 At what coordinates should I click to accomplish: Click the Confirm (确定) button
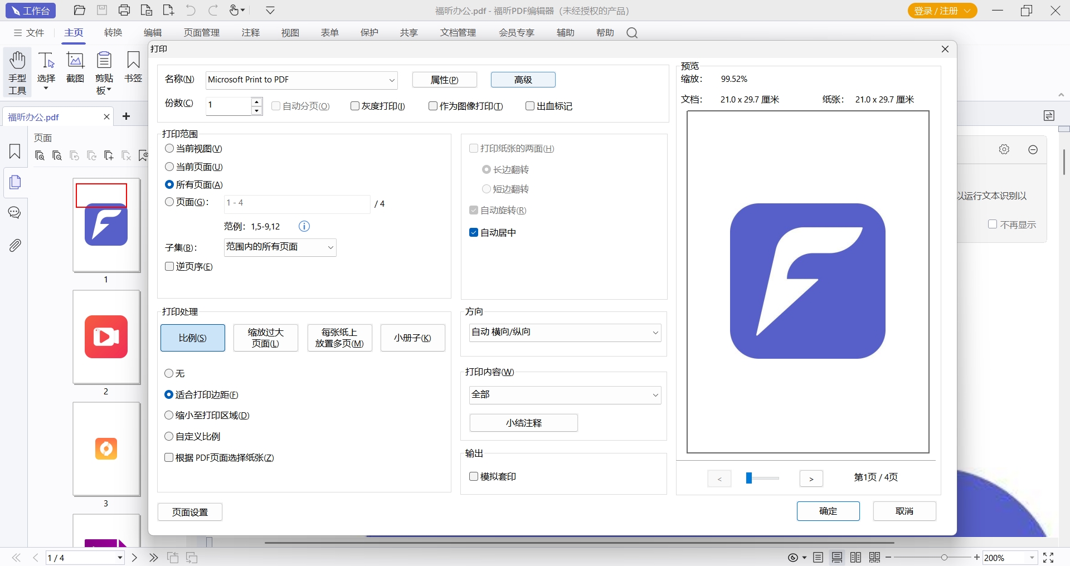(828, 511)
